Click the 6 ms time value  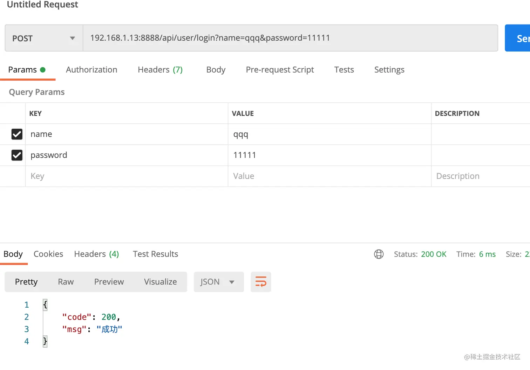click(487, 254)
